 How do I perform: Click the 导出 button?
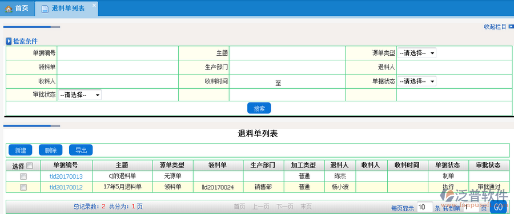tap(81, 150)
